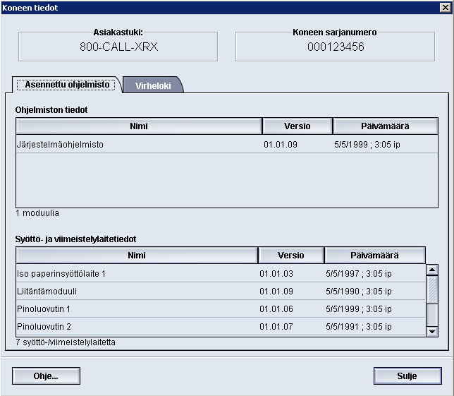
Task: Select the Järjestelmäohjelmisto row
Action: [227, 144]
